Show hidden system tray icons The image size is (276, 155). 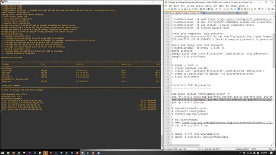(241, 153)
